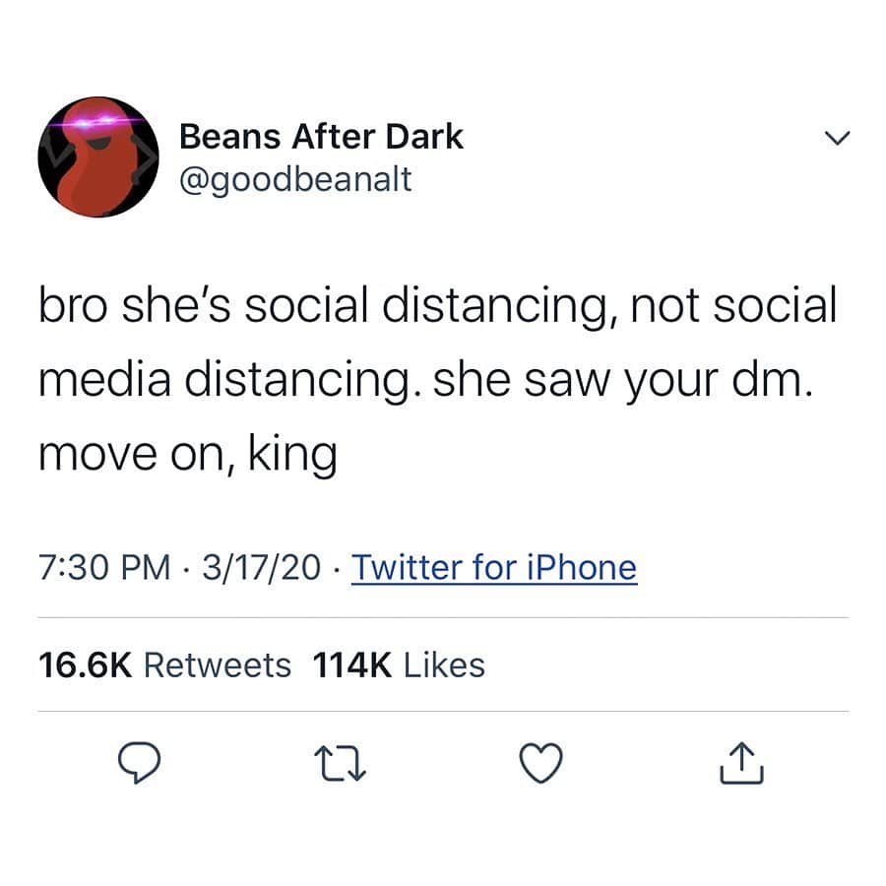
Task: Retweet this tweet using the arrows icon
Action: point(341,763)
